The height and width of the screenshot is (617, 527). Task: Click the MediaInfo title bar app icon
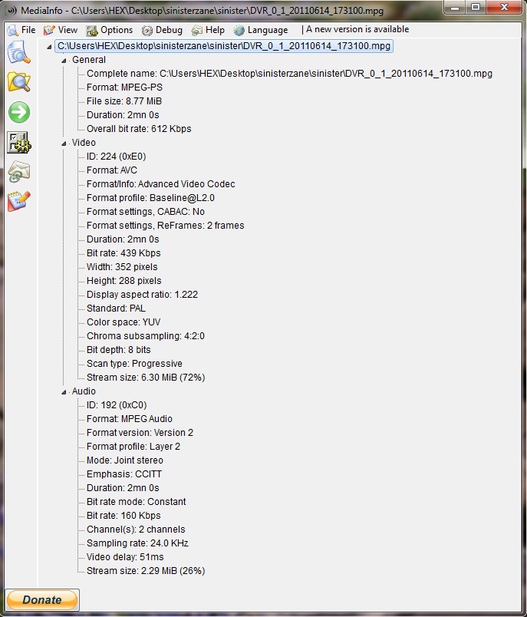coord(12,10)
